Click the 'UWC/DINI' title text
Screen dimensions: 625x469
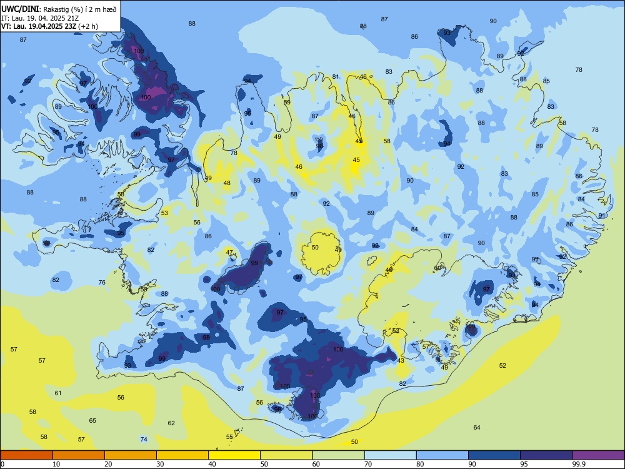coord(21,9)
